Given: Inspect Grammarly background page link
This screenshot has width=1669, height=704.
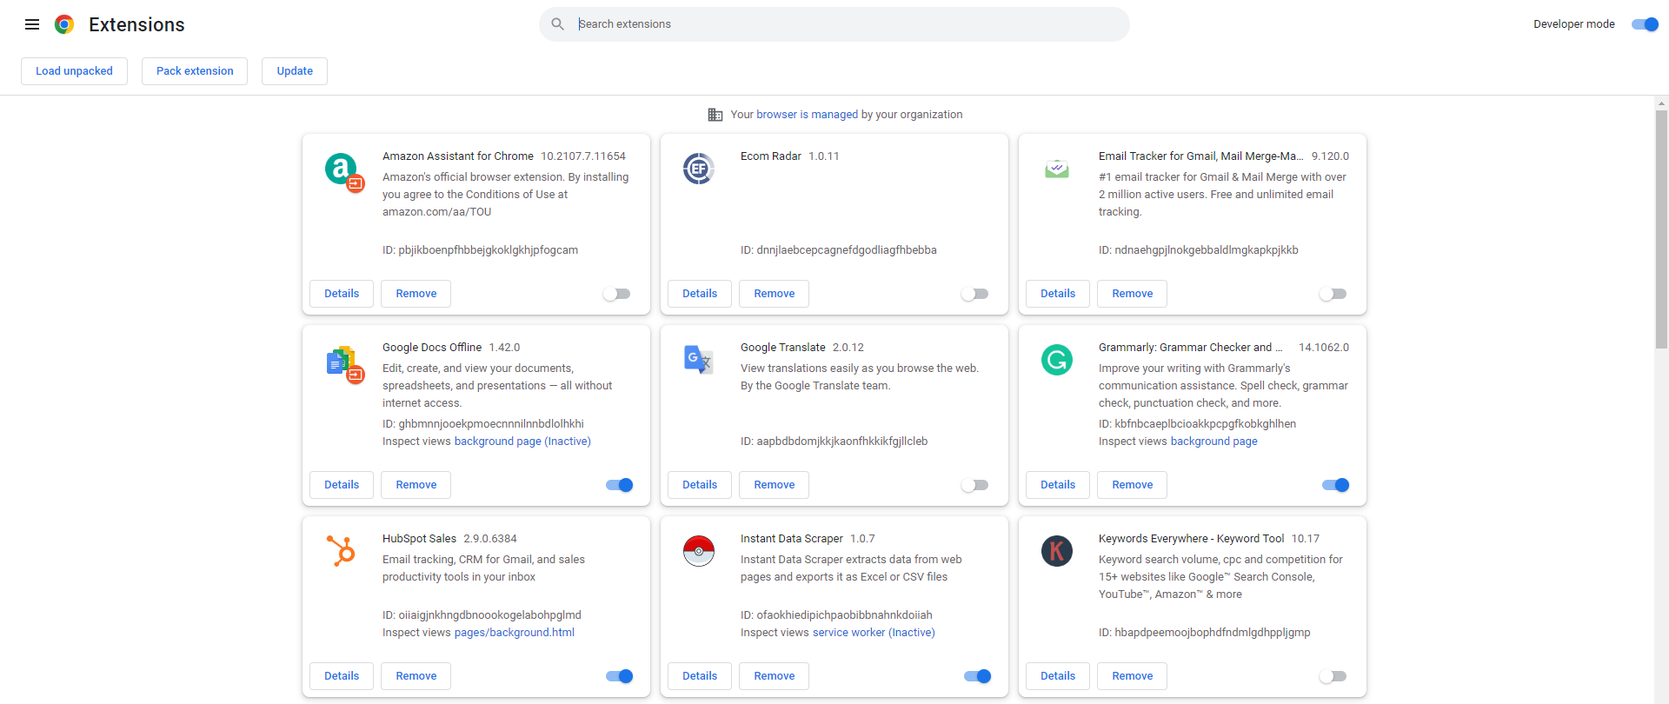Looking at the screenshot, I should click(x=1214, y=442).
